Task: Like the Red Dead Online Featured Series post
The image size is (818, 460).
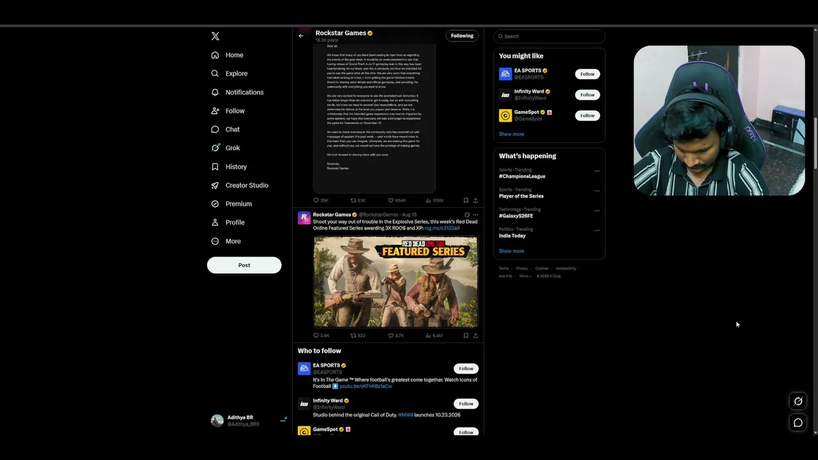Action: [x=396, y=335]
